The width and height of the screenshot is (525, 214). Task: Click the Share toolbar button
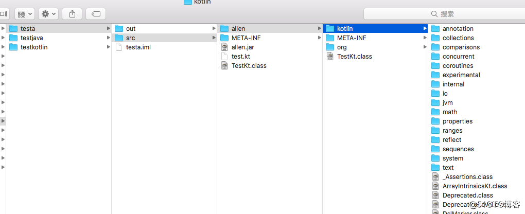pos(72,14)
